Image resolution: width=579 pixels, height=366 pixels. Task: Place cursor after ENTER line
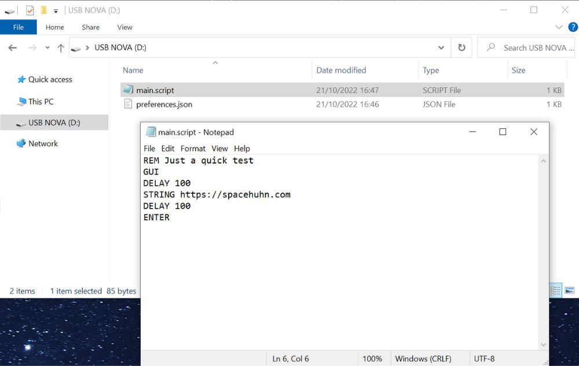pos(170,217)
